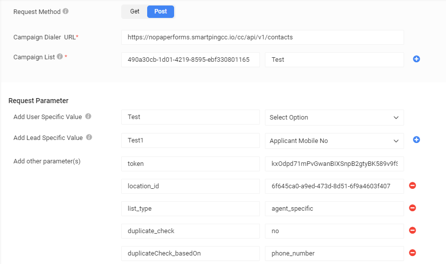
Task: Click the Campaign Dialer URL field
Action: tap(262, 37)
